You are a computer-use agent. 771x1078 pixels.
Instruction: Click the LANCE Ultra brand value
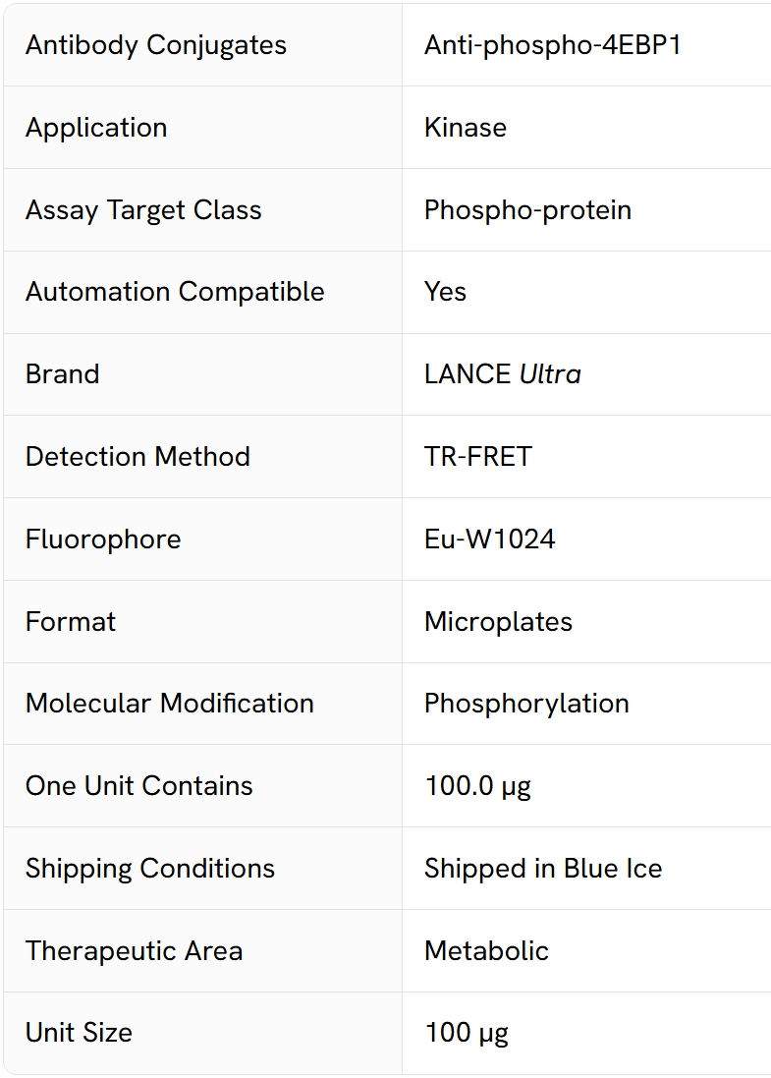click(502, 374)
